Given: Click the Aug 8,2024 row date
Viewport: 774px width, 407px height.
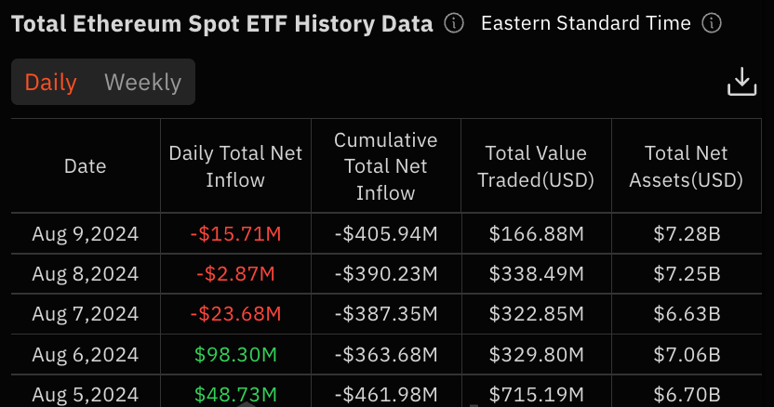Looking at the screenshot, I should [85, 274].
